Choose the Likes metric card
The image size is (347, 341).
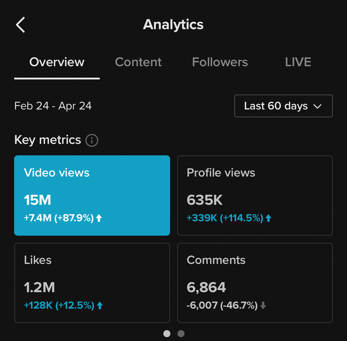pyautogui.click(x=92, y=283)
